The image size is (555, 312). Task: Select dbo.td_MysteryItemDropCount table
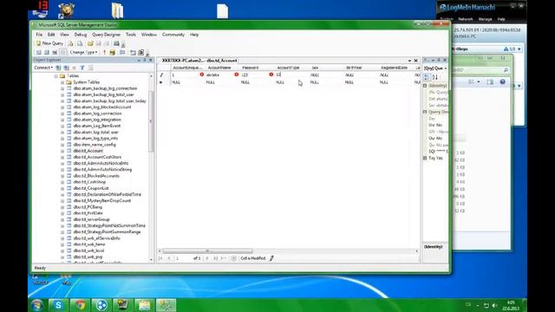(102, 200)
